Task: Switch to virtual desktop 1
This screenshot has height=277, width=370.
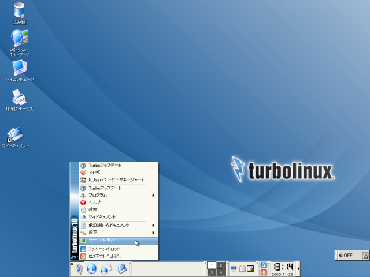Action: pyautogui.click(x=212, y=265)
